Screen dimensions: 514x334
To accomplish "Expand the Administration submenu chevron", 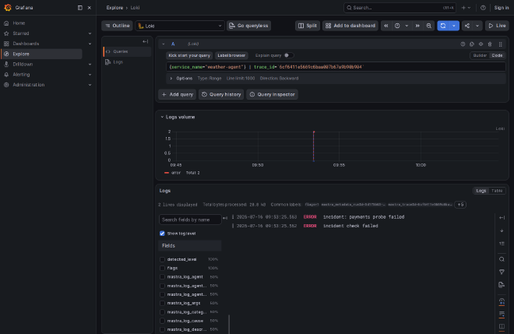I will click(90, 85).
